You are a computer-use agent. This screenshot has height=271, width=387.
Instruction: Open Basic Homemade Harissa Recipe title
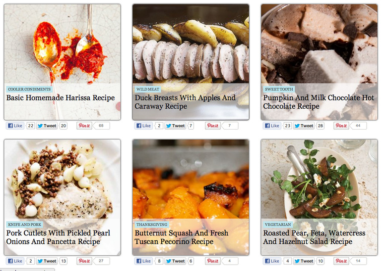point(61,97)
